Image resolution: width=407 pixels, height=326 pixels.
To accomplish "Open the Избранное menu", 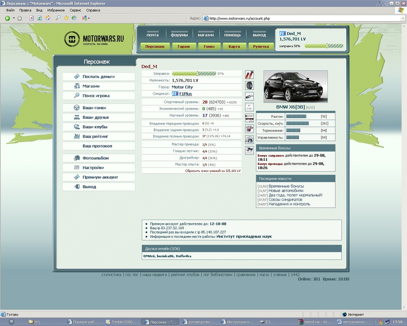I will [x=56, y=10].
